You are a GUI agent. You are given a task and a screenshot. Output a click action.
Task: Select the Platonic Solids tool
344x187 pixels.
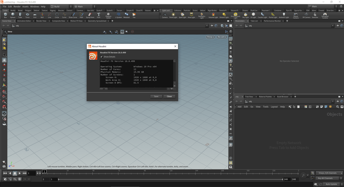(x=108, y=16)
